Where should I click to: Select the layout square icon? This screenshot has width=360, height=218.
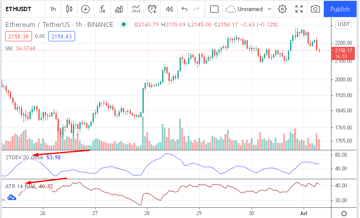pos(215,9)
